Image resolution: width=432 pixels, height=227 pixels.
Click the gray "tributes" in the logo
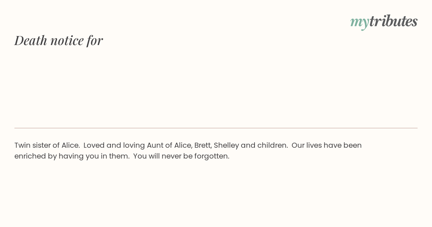[x=393, y=21]
